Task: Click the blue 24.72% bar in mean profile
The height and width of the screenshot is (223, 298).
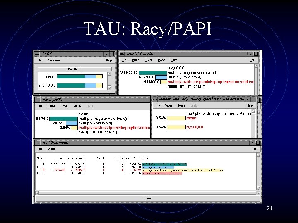Action: (x=72, y=123)
